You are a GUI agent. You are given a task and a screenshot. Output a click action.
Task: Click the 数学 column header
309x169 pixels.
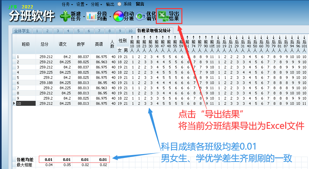click(81, 44)
